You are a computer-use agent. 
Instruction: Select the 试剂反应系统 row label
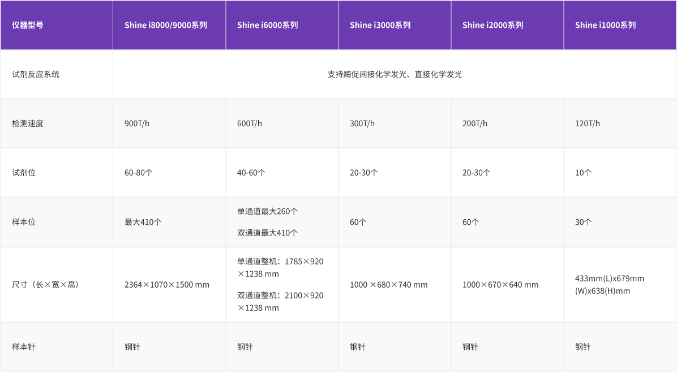pos(36,74)
